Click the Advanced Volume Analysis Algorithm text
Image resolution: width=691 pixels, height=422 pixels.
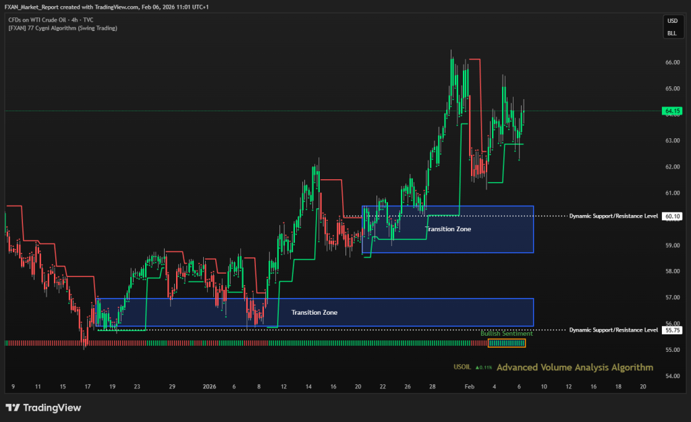tap(574, 367)
